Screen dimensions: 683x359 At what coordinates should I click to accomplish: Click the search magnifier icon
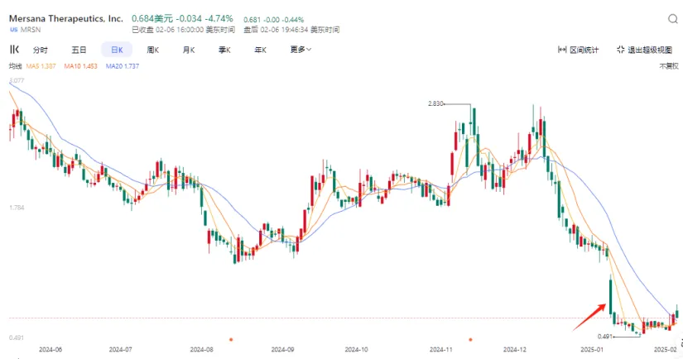click(671, 18)
